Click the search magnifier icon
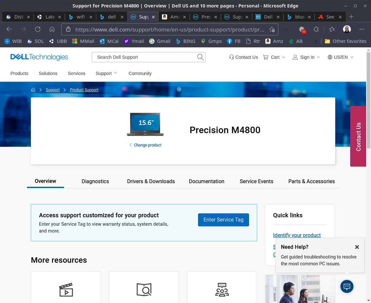The image size is (371, 303). [x=200, y=57]
